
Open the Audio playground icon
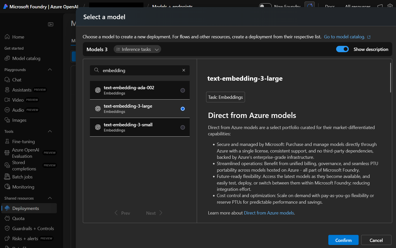pos(7,110)
